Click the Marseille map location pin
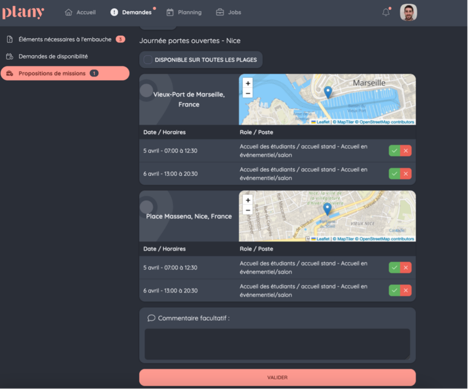This screenshot has height=389, width=469. coord(328,92)
